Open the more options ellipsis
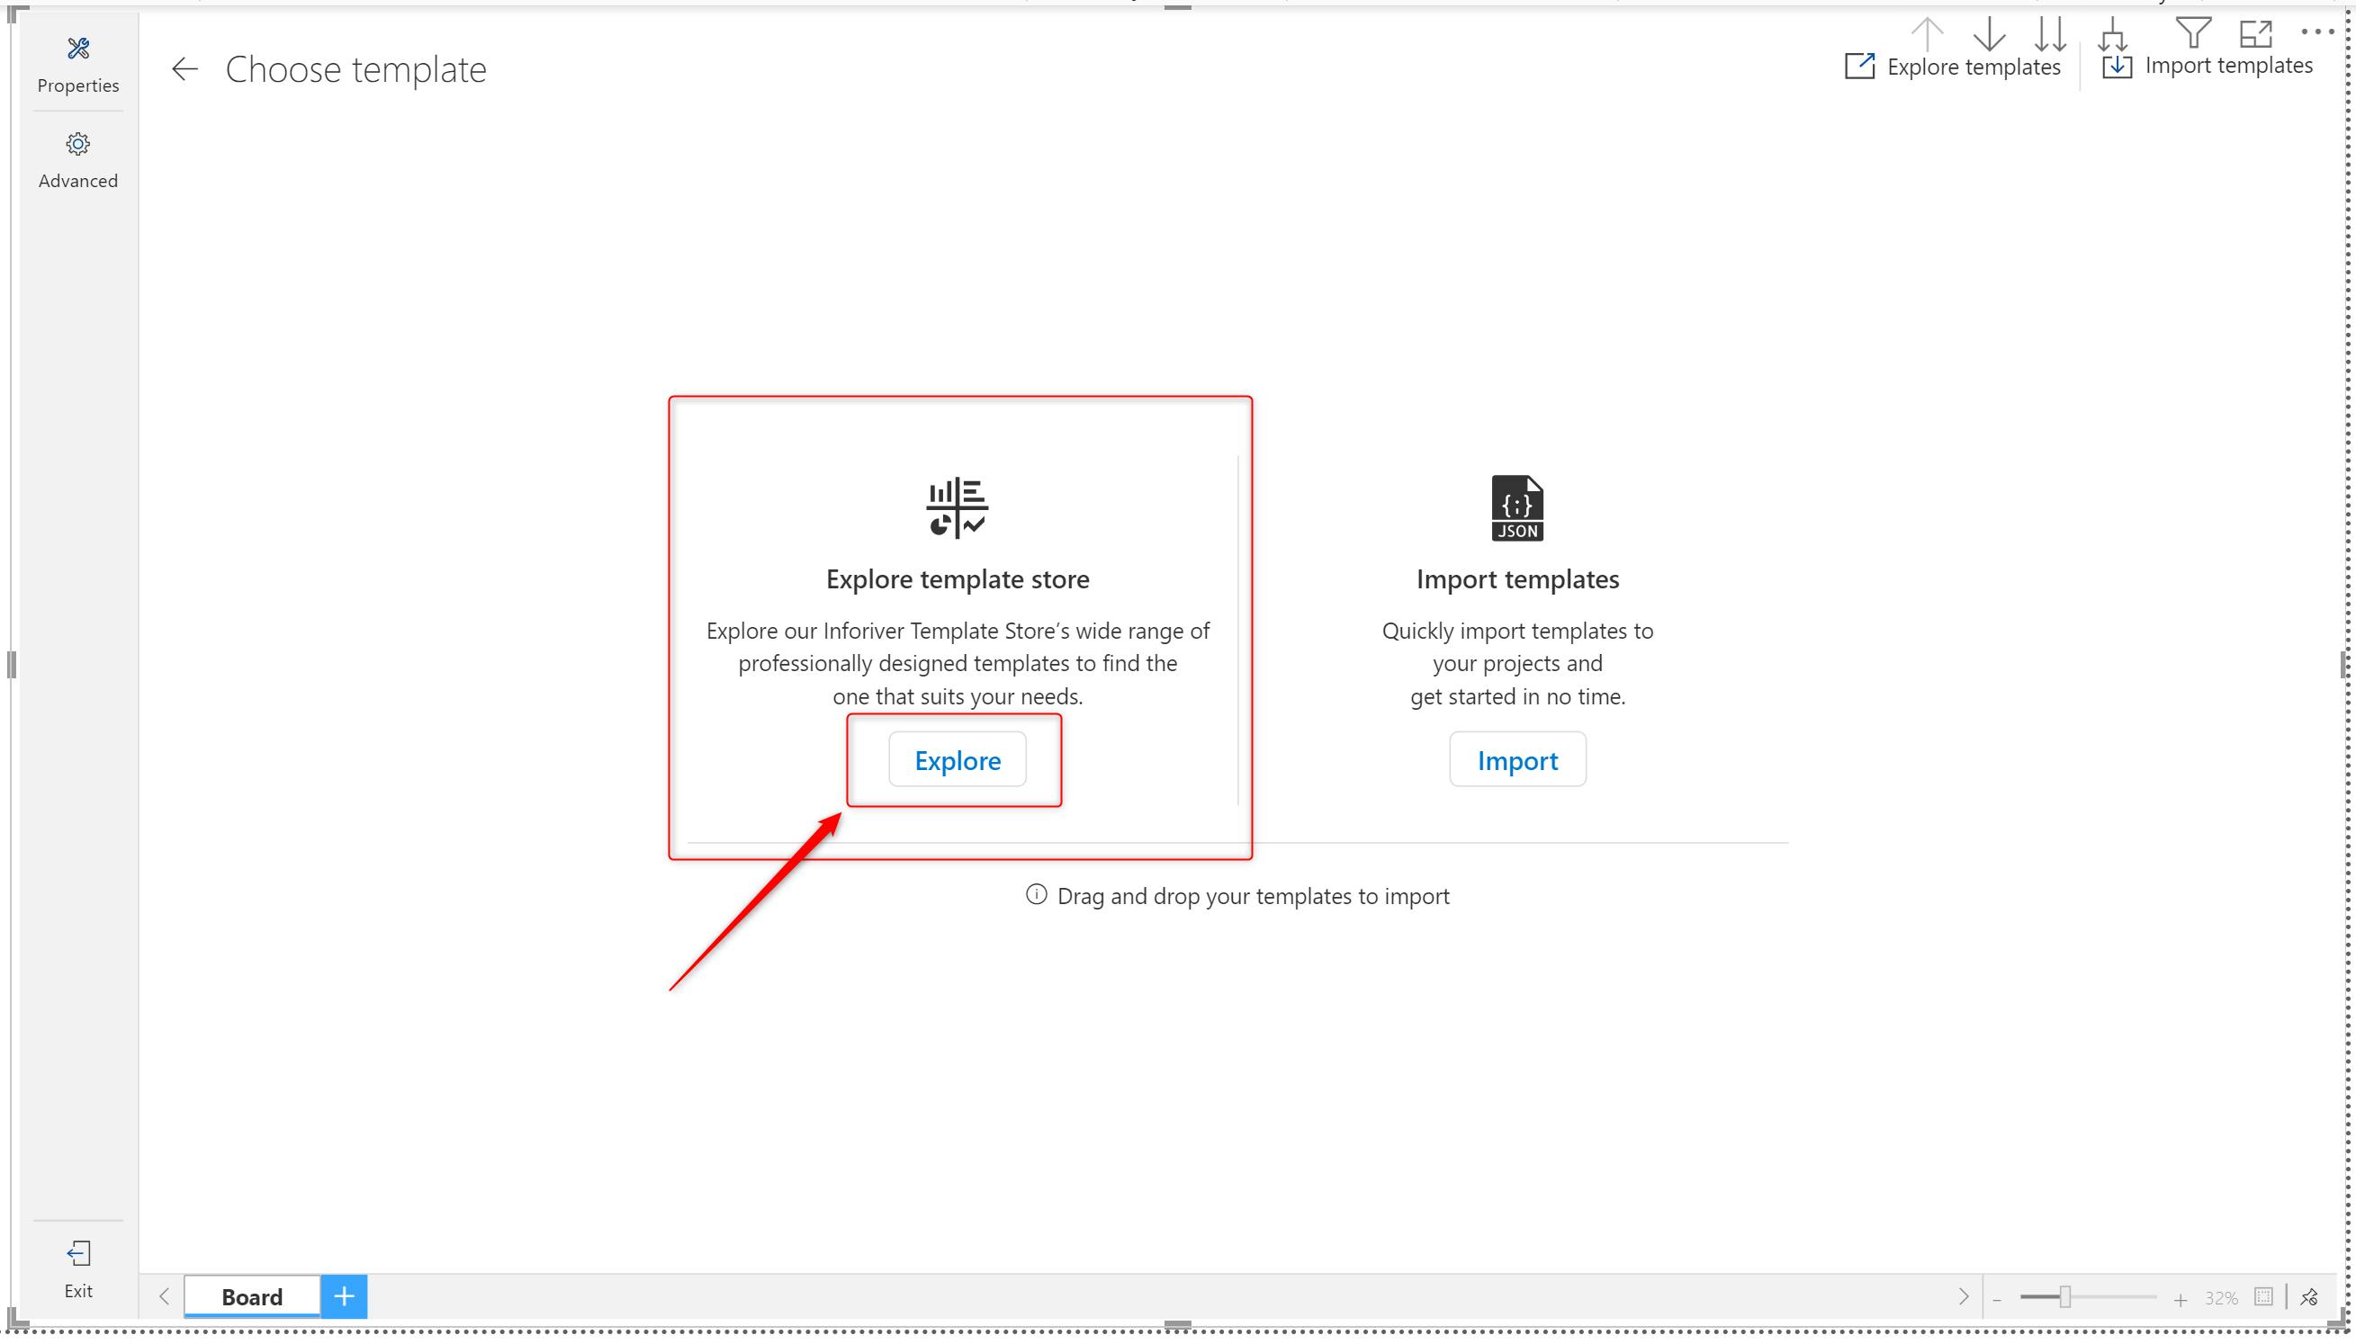The width and height of the screenshot is (2356, 1344). click(x=2317, y=31)
